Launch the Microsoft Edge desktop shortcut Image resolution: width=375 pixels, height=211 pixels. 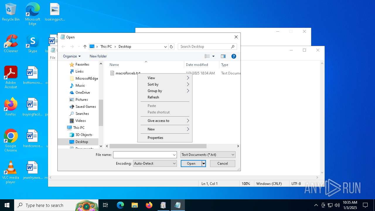[x=33, y=14]
